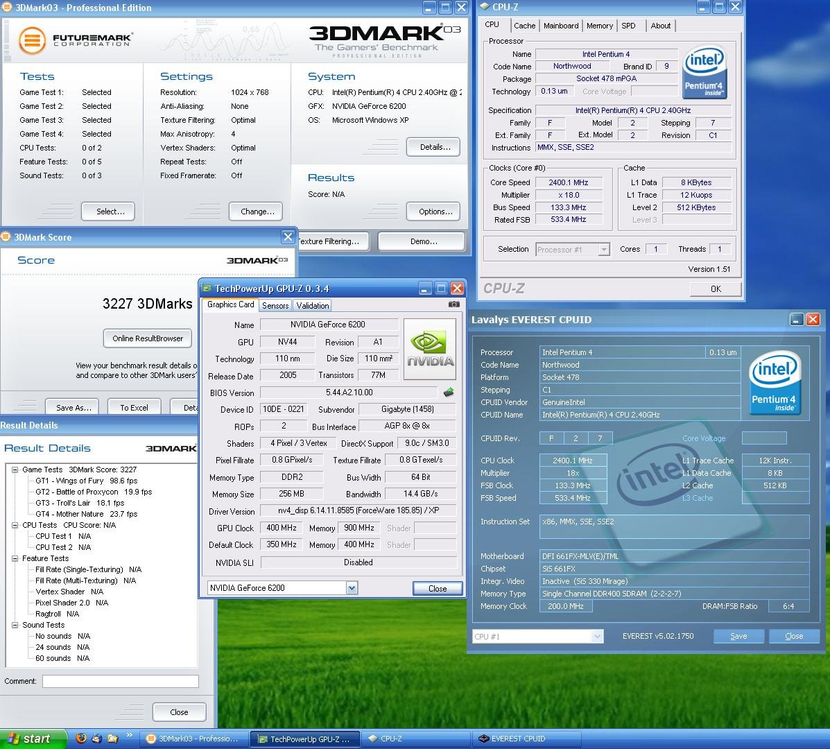Click the Select... tests button
Image resolution: width=830 pixels, height=749 pixels.
click(108, 212)
